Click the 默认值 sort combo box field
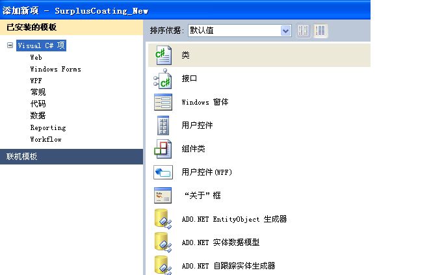444x275 pixels. pos(240,31)
